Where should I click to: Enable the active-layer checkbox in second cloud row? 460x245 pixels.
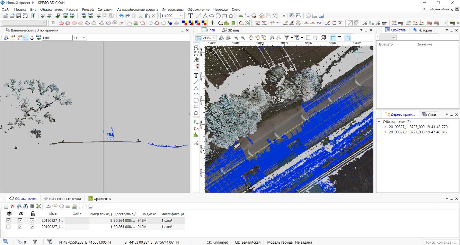(x=9, y=227)
